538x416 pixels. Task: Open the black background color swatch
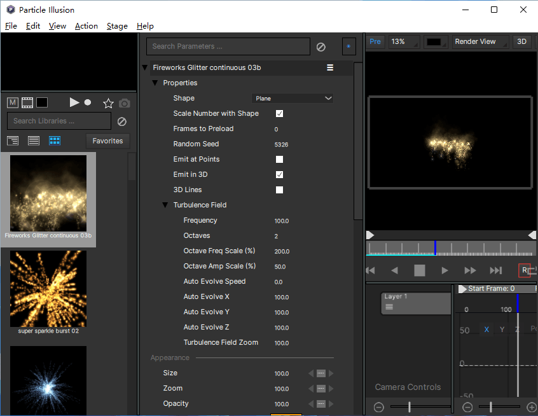(434, 42)
